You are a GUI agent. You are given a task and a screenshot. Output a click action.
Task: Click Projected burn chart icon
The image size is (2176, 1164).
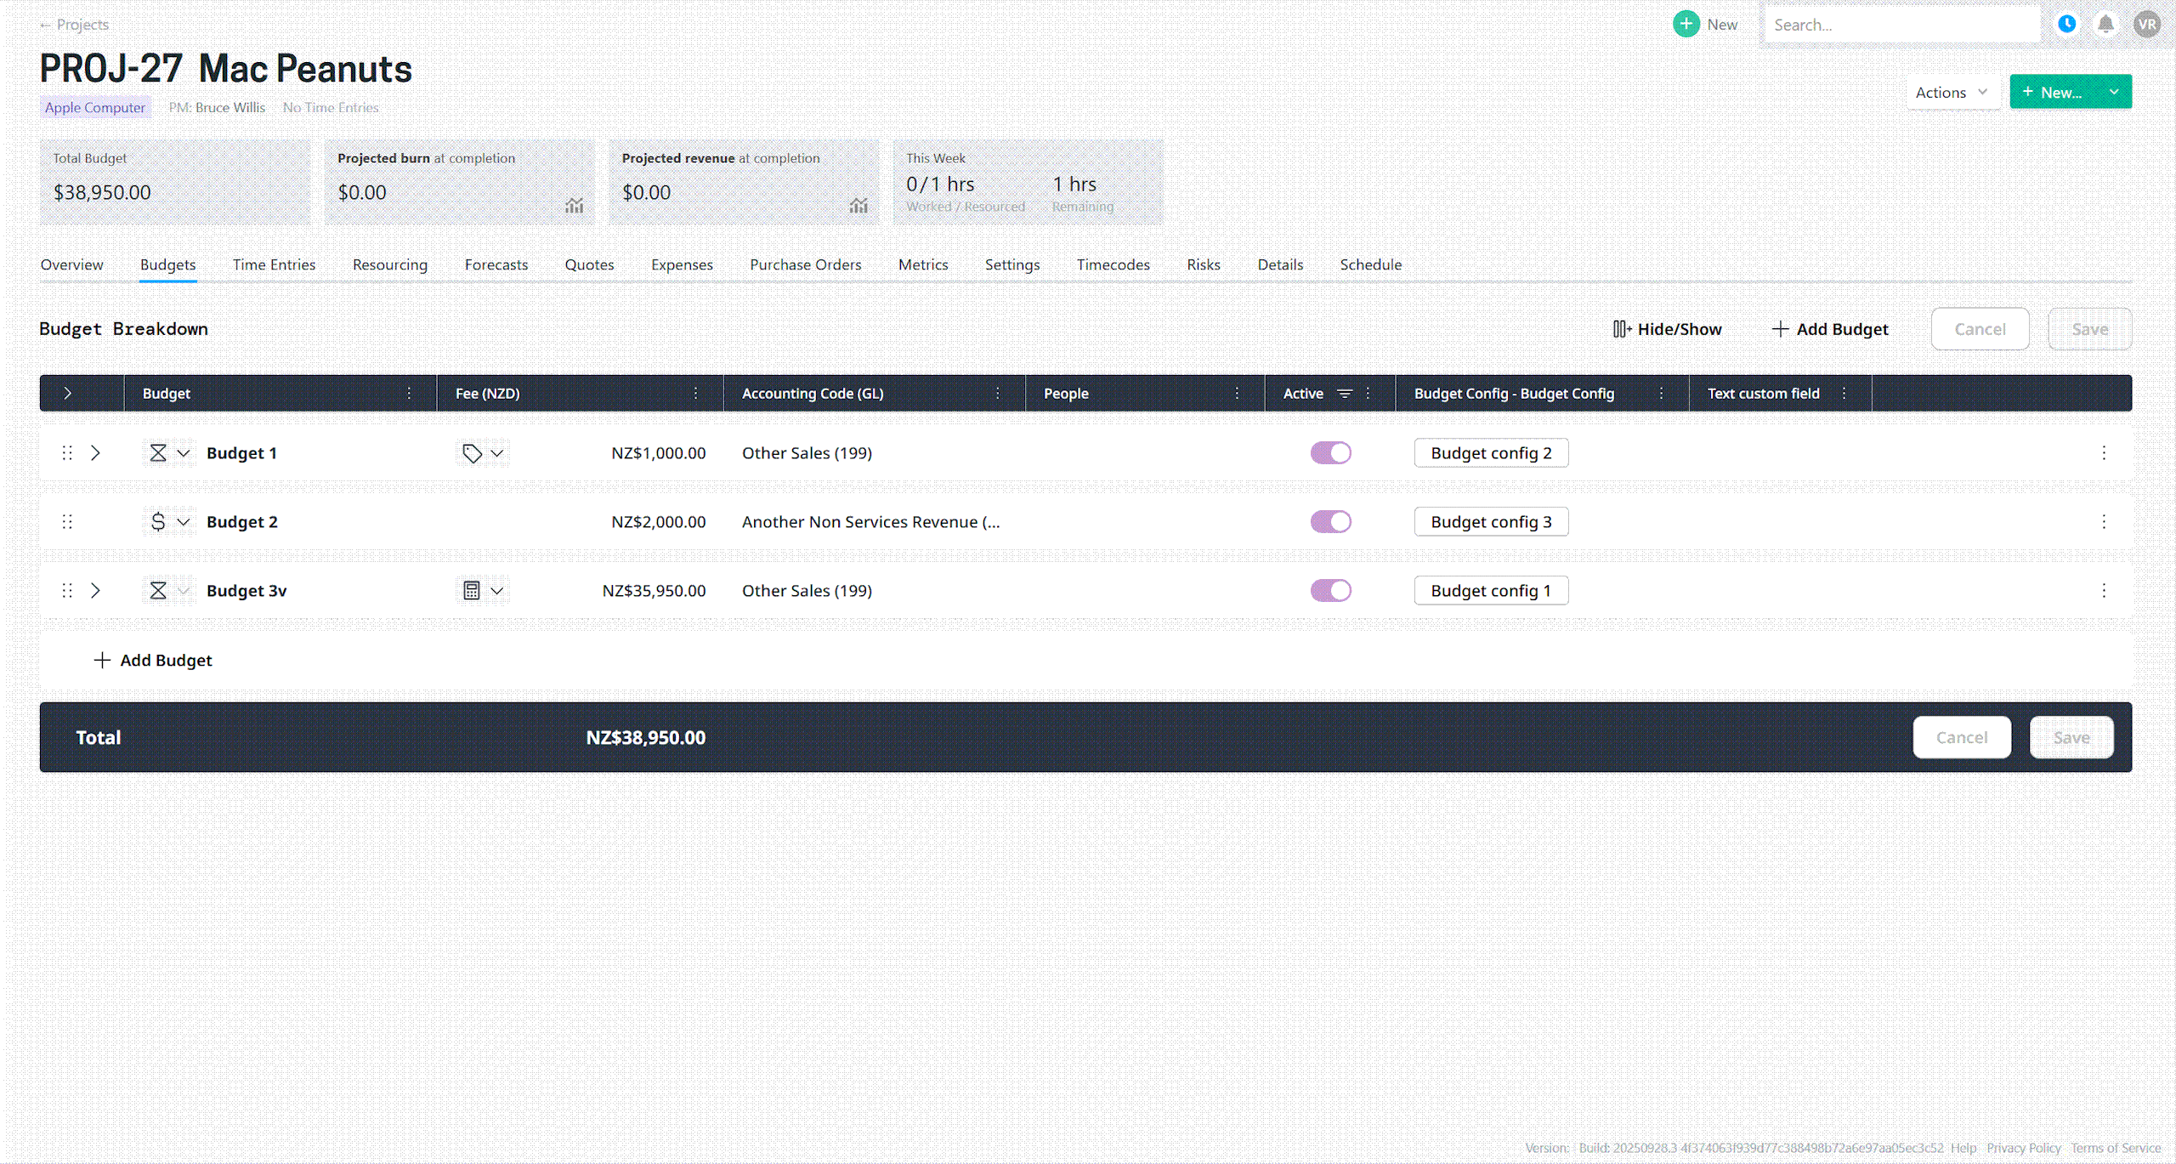click(x=575, y=205)
